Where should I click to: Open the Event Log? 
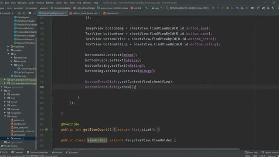(x=251, y=152)
